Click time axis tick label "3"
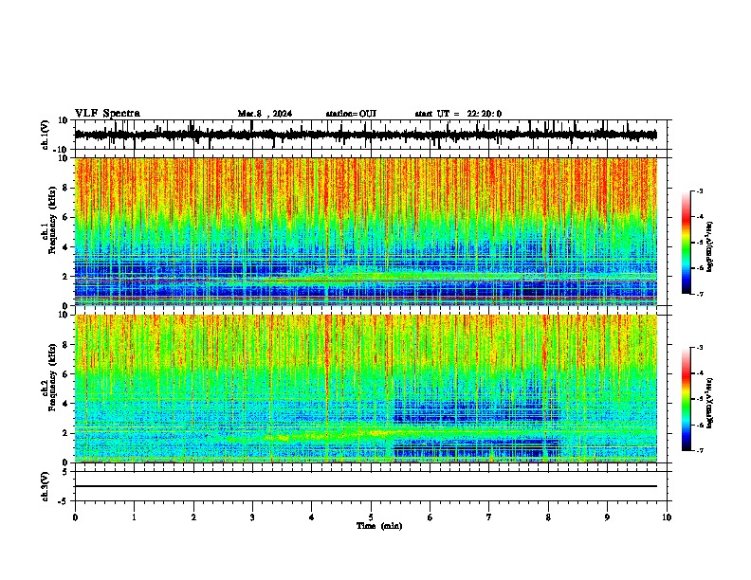 click(252, 517)
